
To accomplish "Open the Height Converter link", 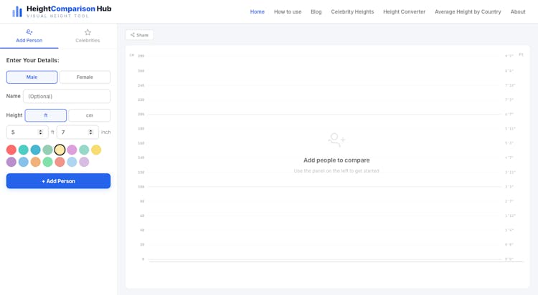I will point(404,12).
